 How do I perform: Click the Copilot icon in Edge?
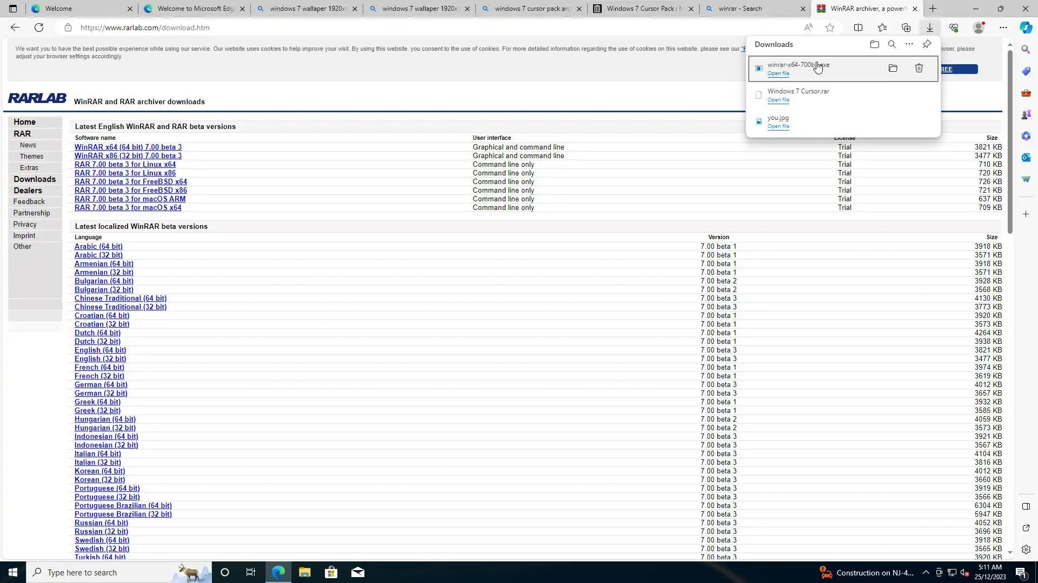pos(1026,28)
